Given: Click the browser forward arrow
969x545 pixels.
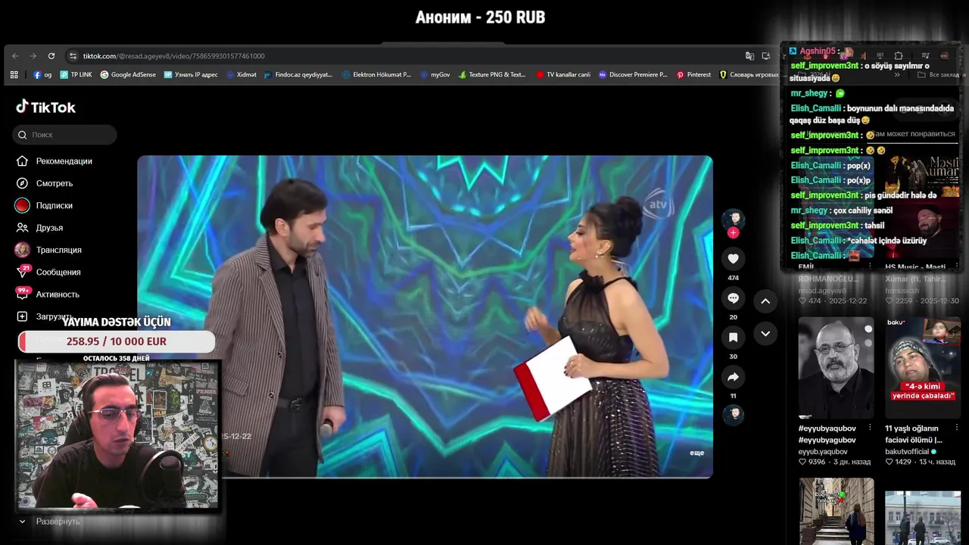Looking at the screenshot, I should (33, 56).
